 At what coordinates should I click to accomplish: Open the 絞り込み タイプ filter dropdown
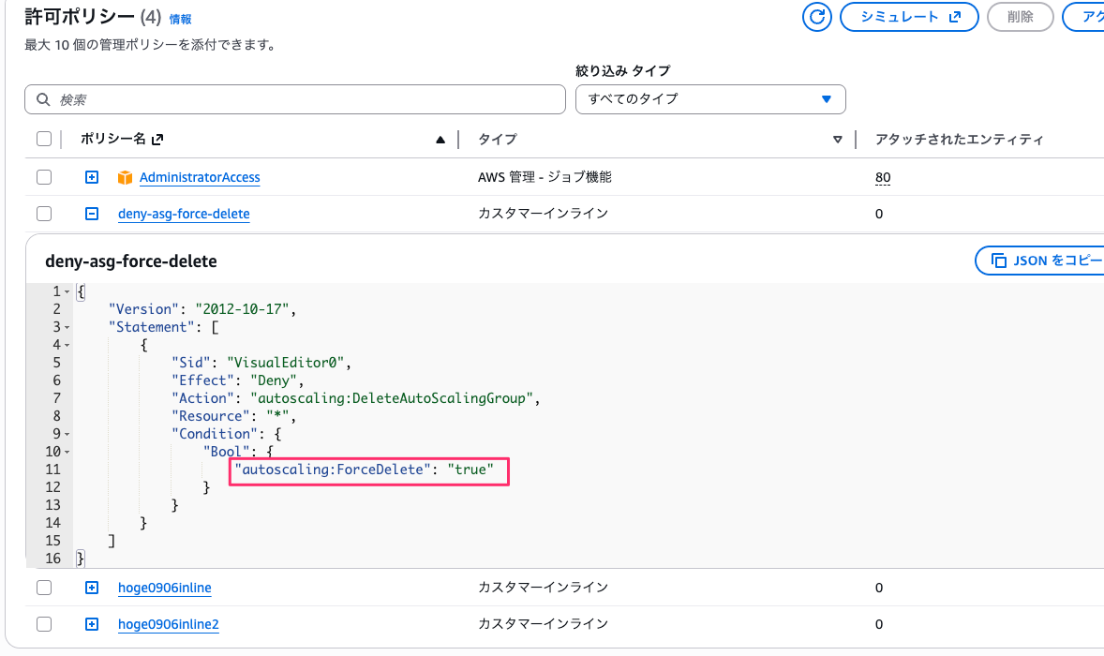pos(710,99)
